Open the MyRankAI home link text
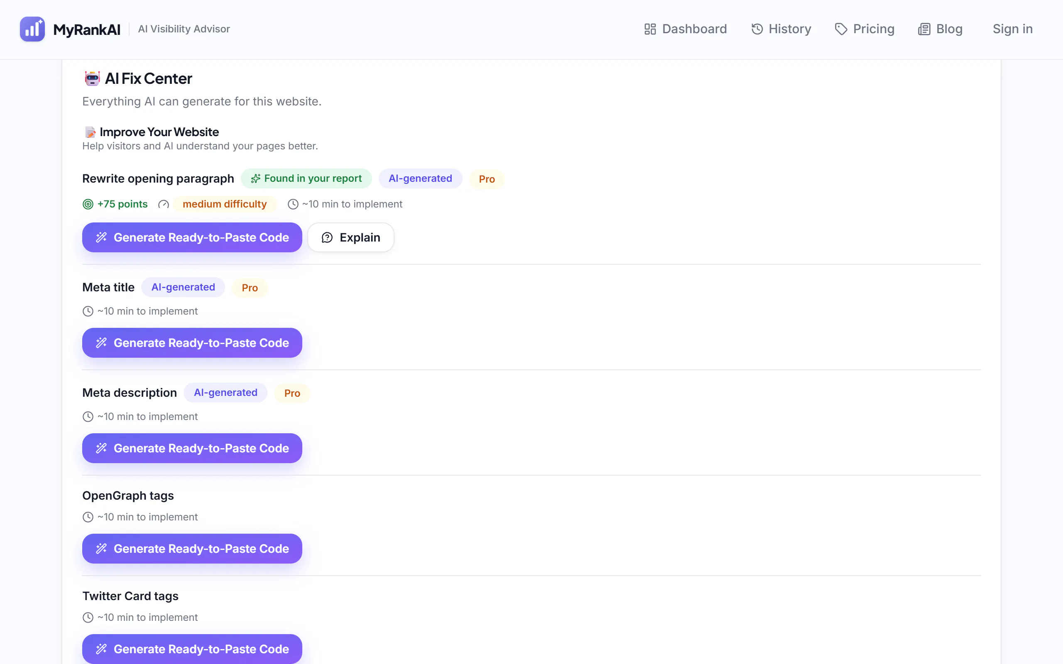1063x664 pixels. click(x=86, y=29)
